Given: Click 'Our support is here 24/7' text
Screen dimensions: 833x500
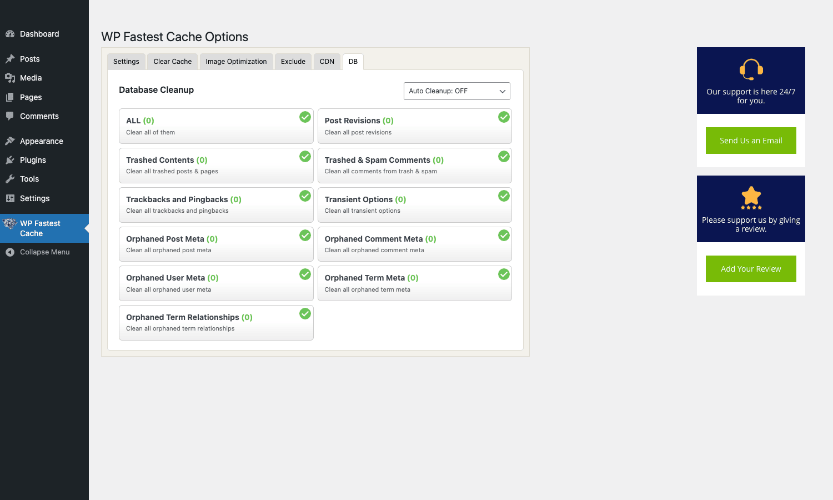Looking at the screenshot, I should 751,92.
